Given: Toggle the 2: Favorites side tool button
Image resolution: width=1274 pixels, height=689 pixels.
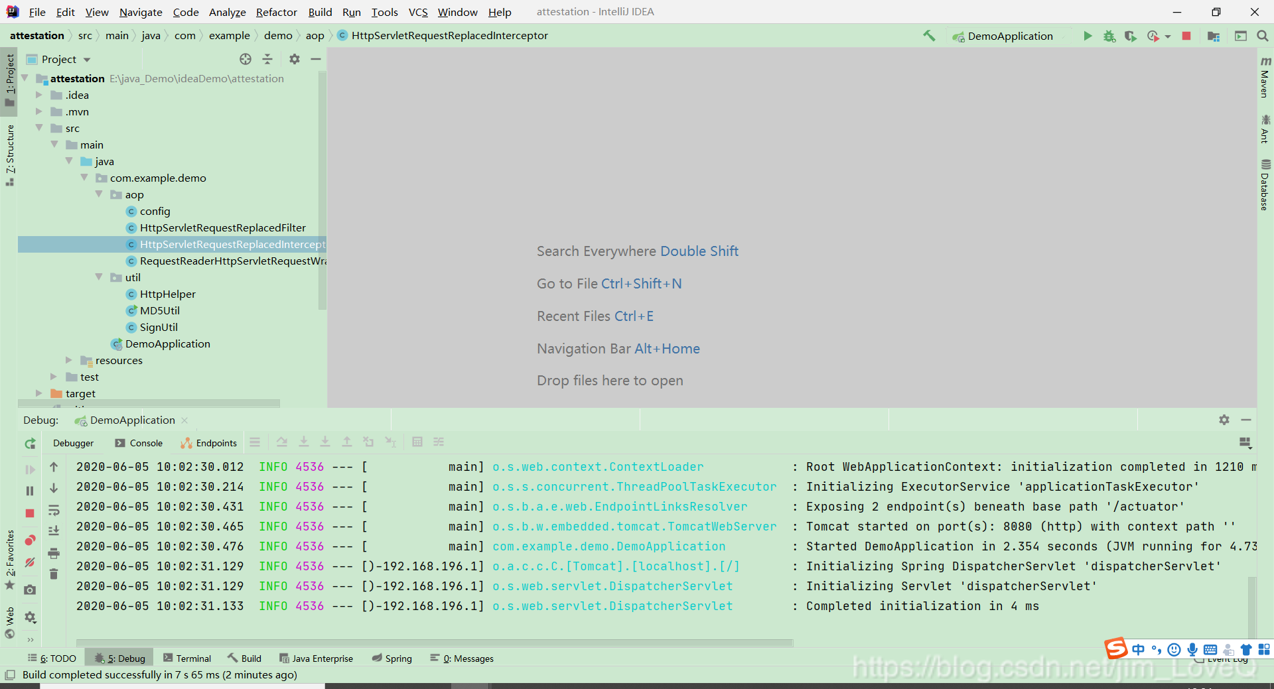Looking at the screenshot, I should click(x=9, y=560).
